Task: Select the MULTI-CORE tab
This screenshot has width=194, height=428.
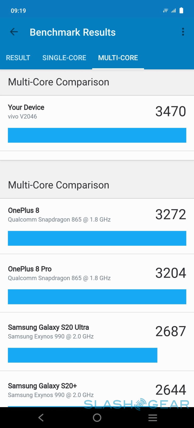Action: click(118, 58)
